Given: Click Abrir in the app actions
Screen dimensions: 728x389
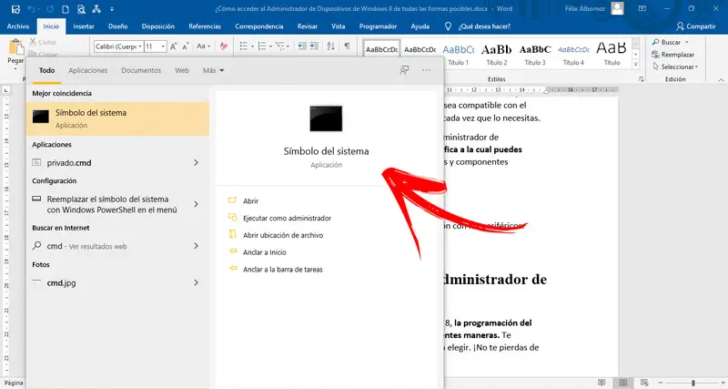Looking at the screenshot, I should (x=243, y=200).
